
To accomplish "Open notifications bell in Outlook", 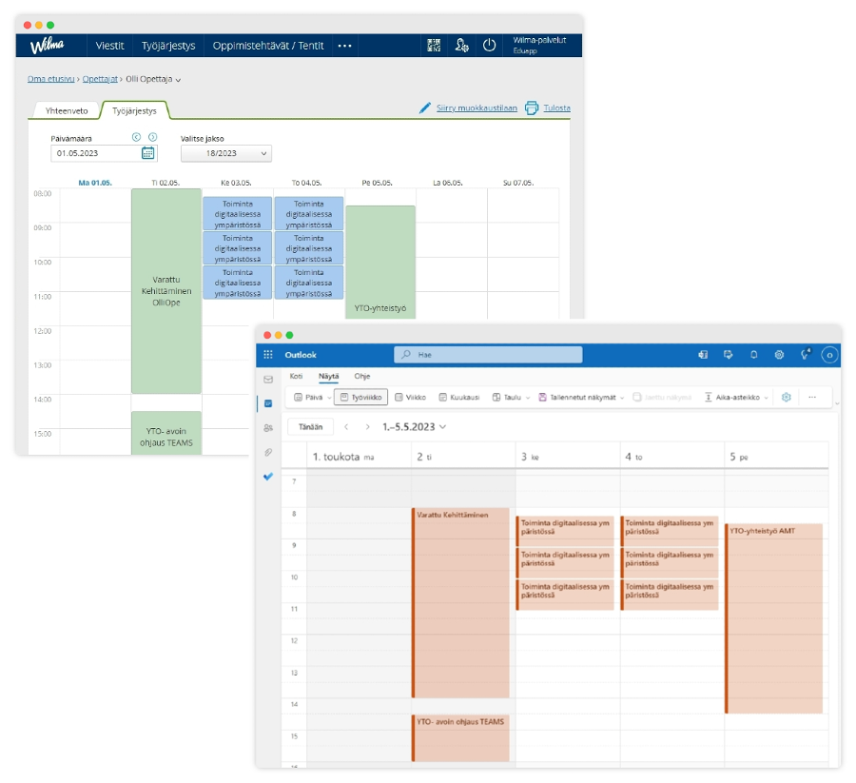I will coord(754,355).
